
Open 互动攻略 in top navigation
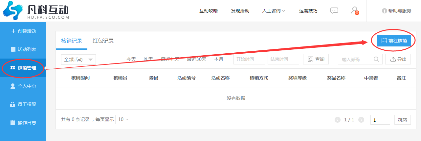tap(209, 11)
